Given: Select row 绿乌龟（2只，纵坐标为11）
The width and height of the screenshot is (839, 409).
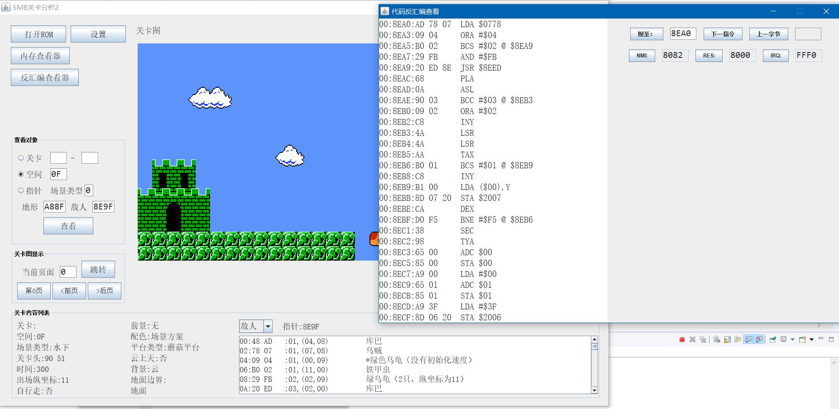Looking at the screenshot, I should click(x=415, y=379).
